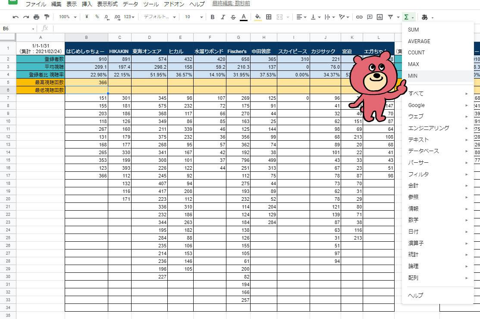The width and height of the screenshot is (480, 319).
Task: Expand the すべて function category
Action: tap(438, 94)
